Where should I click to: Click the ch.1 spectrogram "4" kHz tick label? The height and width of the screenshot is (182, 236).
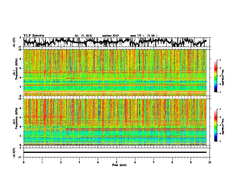click(21, 78)
